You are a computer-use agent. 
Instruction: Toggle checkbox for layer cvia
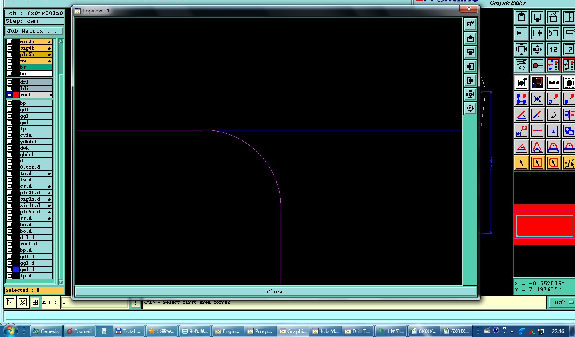coord(10,135)
